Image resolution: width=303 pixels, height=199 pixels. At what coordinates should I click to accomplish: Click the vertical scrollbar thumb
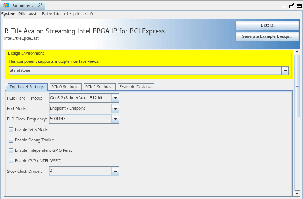297,86
